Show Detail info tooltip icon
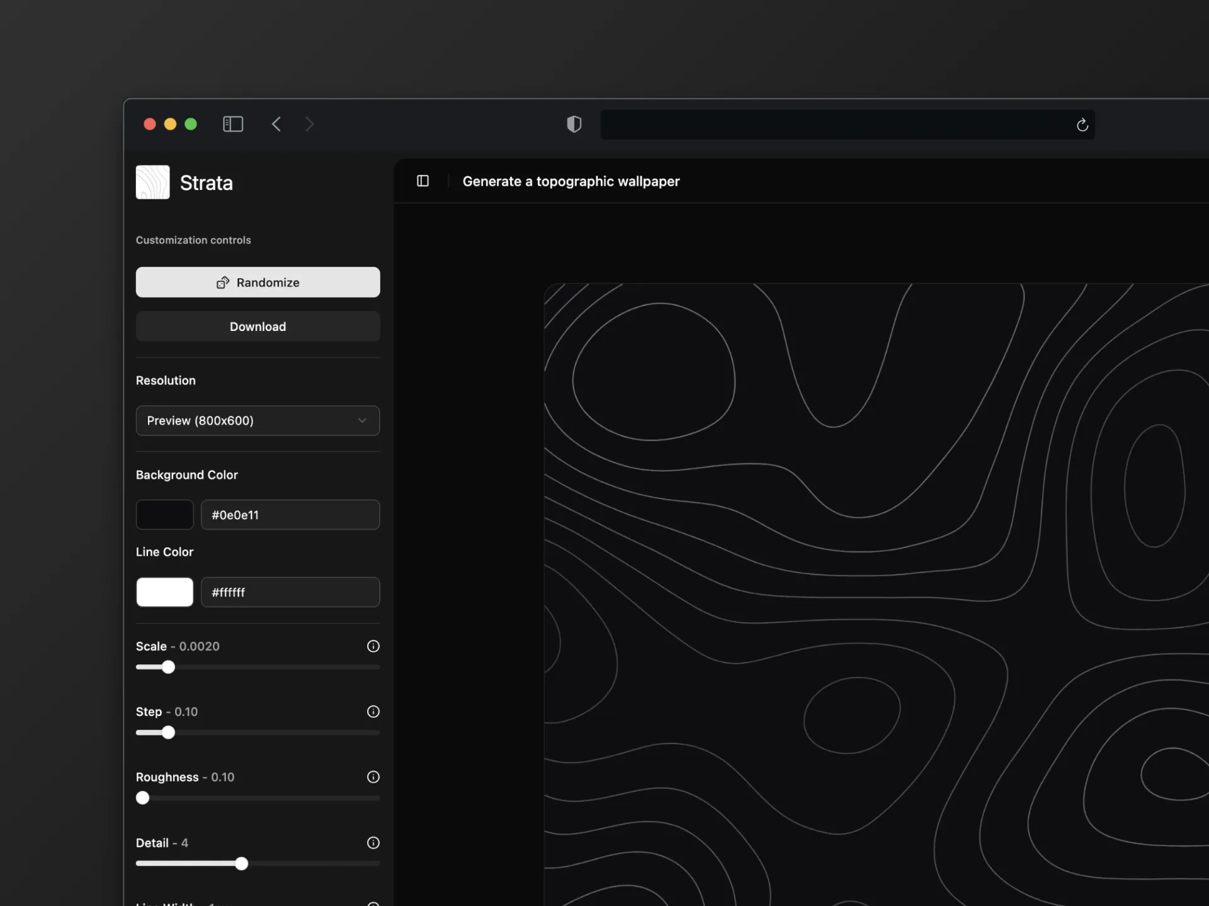 tap(373, 843)
